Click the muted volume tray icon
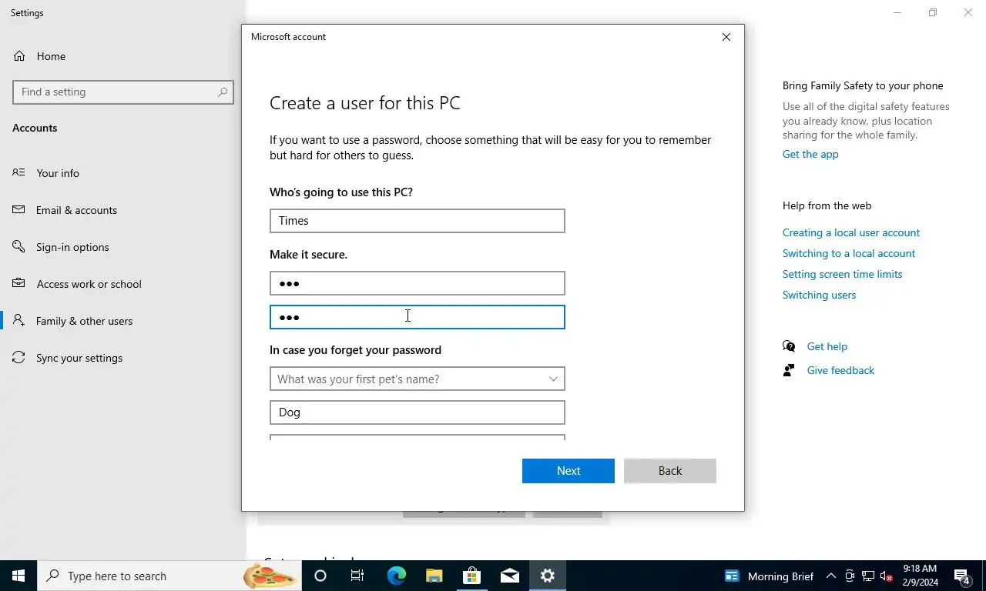 coord(887,576)
